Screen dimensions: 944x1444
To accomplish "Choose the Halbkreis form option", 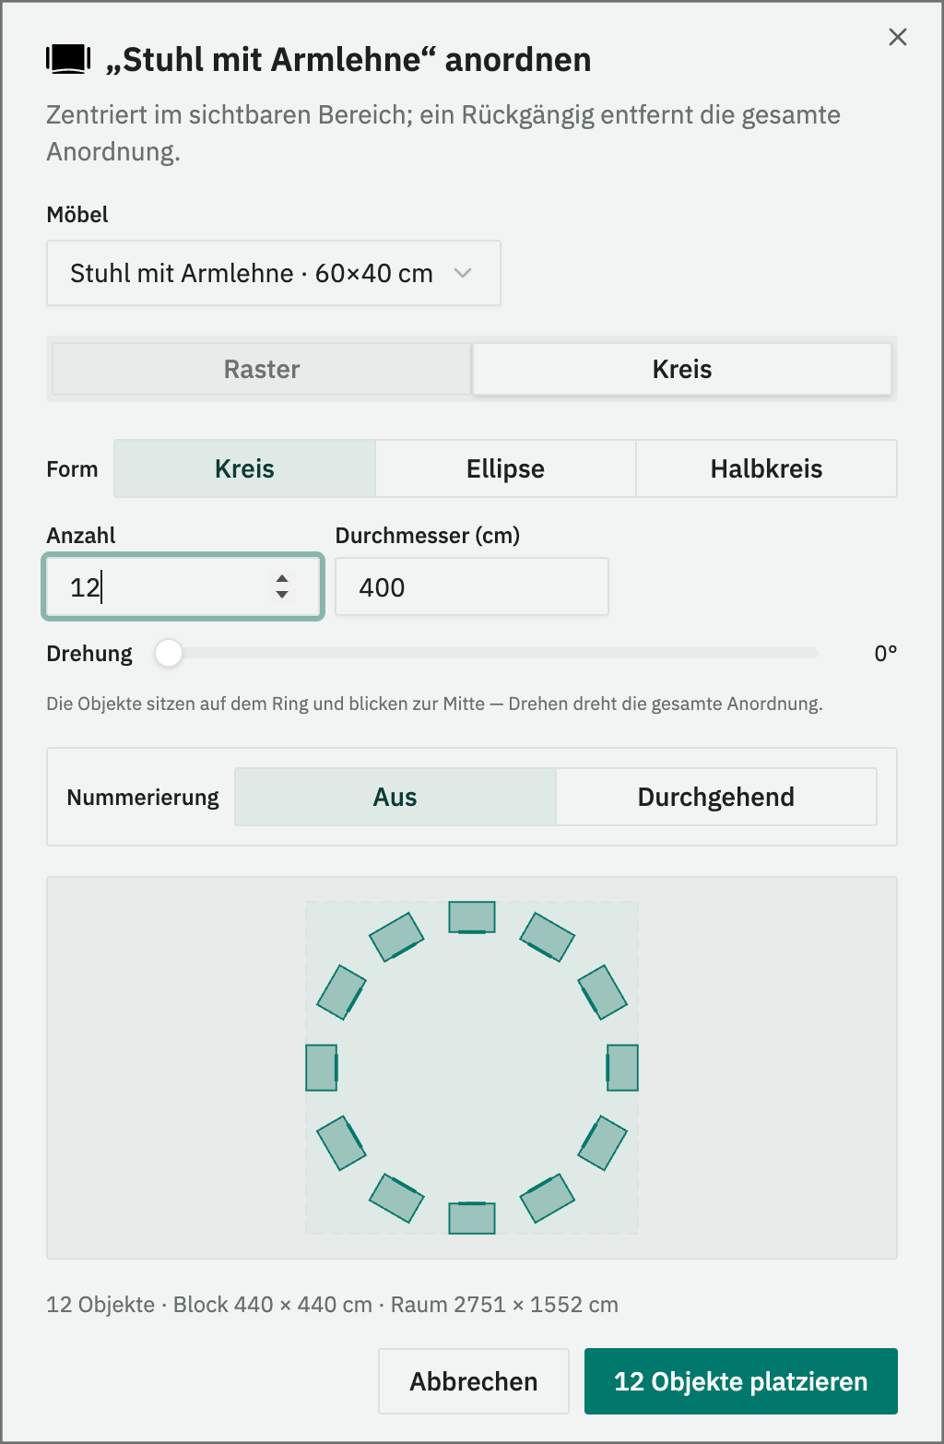I will click(x=766, y=468).
